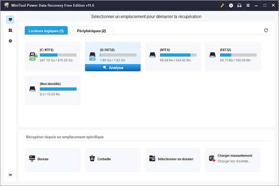
Task: Select the 100.00 Mo FAT32 partition
Action: 233,55
